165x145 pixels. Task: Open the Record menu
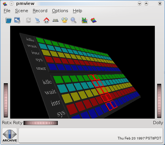click(40, 11)
